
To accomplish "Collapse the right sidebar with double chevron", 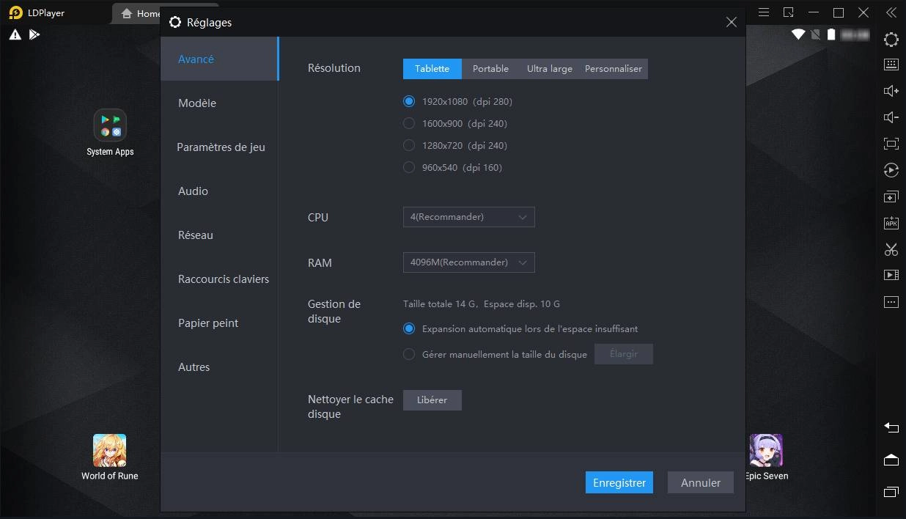I will (x=891, y=12).
